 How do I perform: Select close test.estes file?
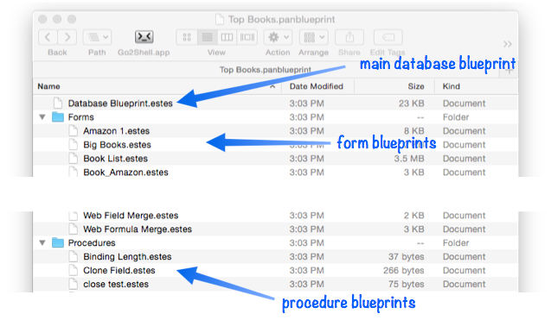coord(116,285)
